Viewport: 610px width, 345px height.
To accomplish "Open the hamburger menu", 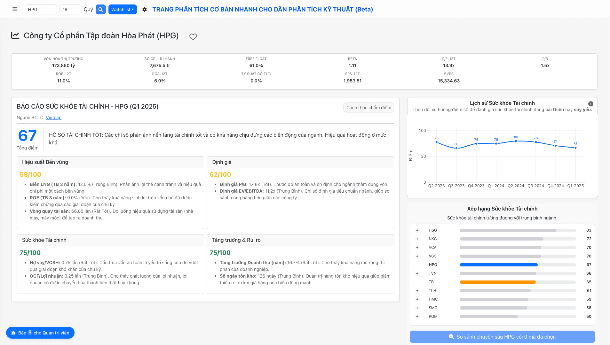I will (15, 9).
